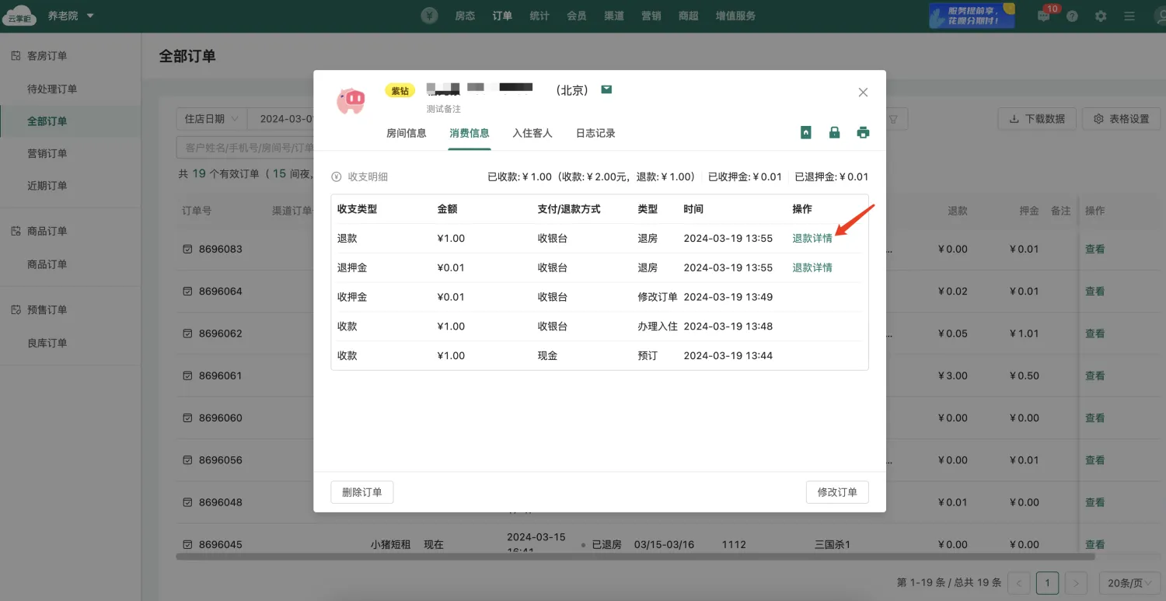This screenshot has height=601, width=1166.
Task: Click page number 1 in pagination
Action: 1047,583
